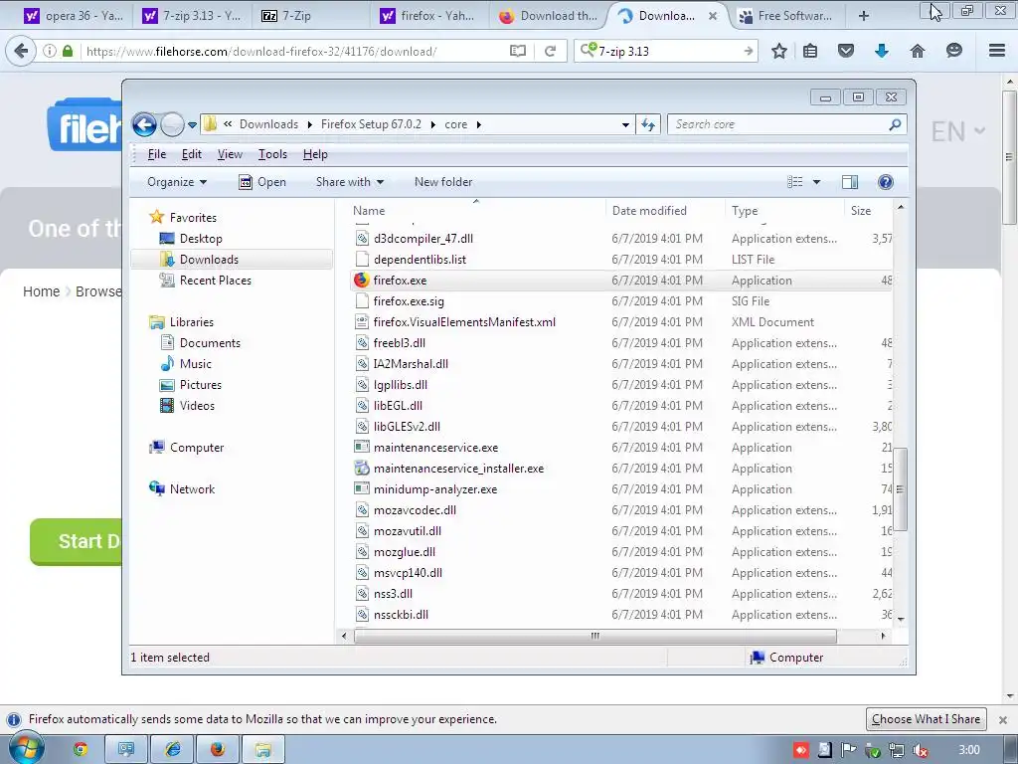Select firefox.VisualElementsManifest.xml file
This screenshot has width=1018, height=764.
tap(464, 321)
